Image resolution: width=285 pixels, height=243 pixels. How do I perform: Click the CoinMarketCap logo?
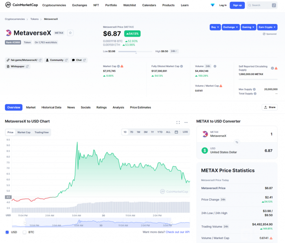click(22, 5)
